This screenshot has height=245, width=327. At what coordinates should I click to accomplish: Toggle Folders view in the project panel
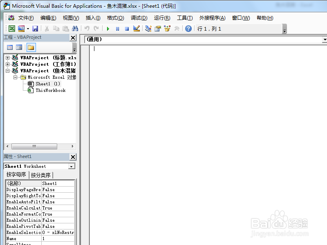[31, 47]
